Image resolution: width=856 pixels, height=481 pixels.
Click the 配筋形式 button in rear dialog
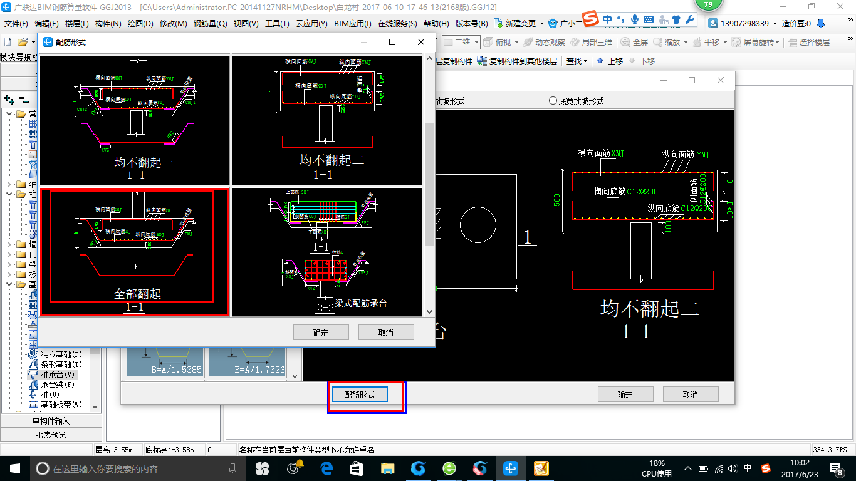coord(360,395)
